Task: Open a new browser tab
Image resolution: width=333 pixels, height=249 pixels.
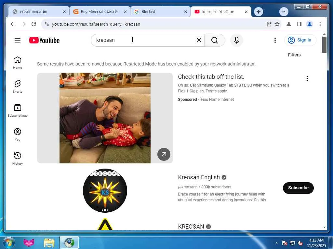Action: [x=259, y=12]
